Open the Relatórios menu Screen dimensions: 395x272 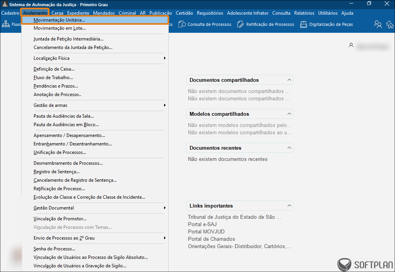(x=304, y=13)
